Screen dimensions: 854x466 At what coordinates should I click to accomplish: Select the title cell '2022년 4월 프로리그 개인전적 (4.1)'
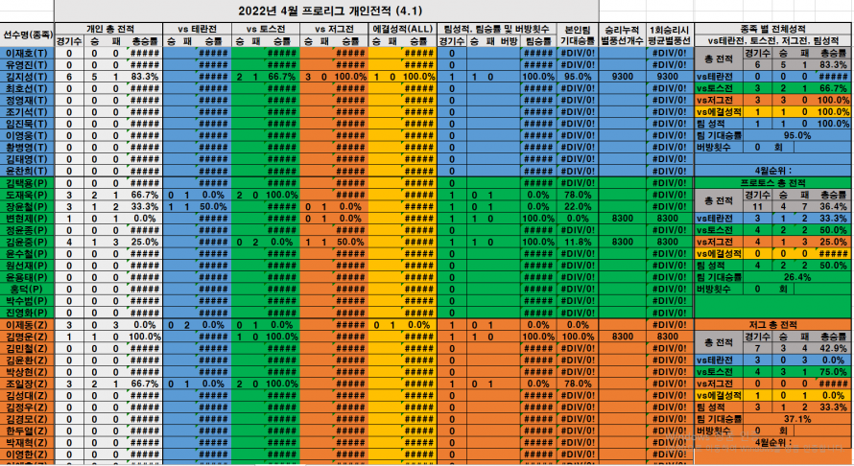click(x=327, y=11)
